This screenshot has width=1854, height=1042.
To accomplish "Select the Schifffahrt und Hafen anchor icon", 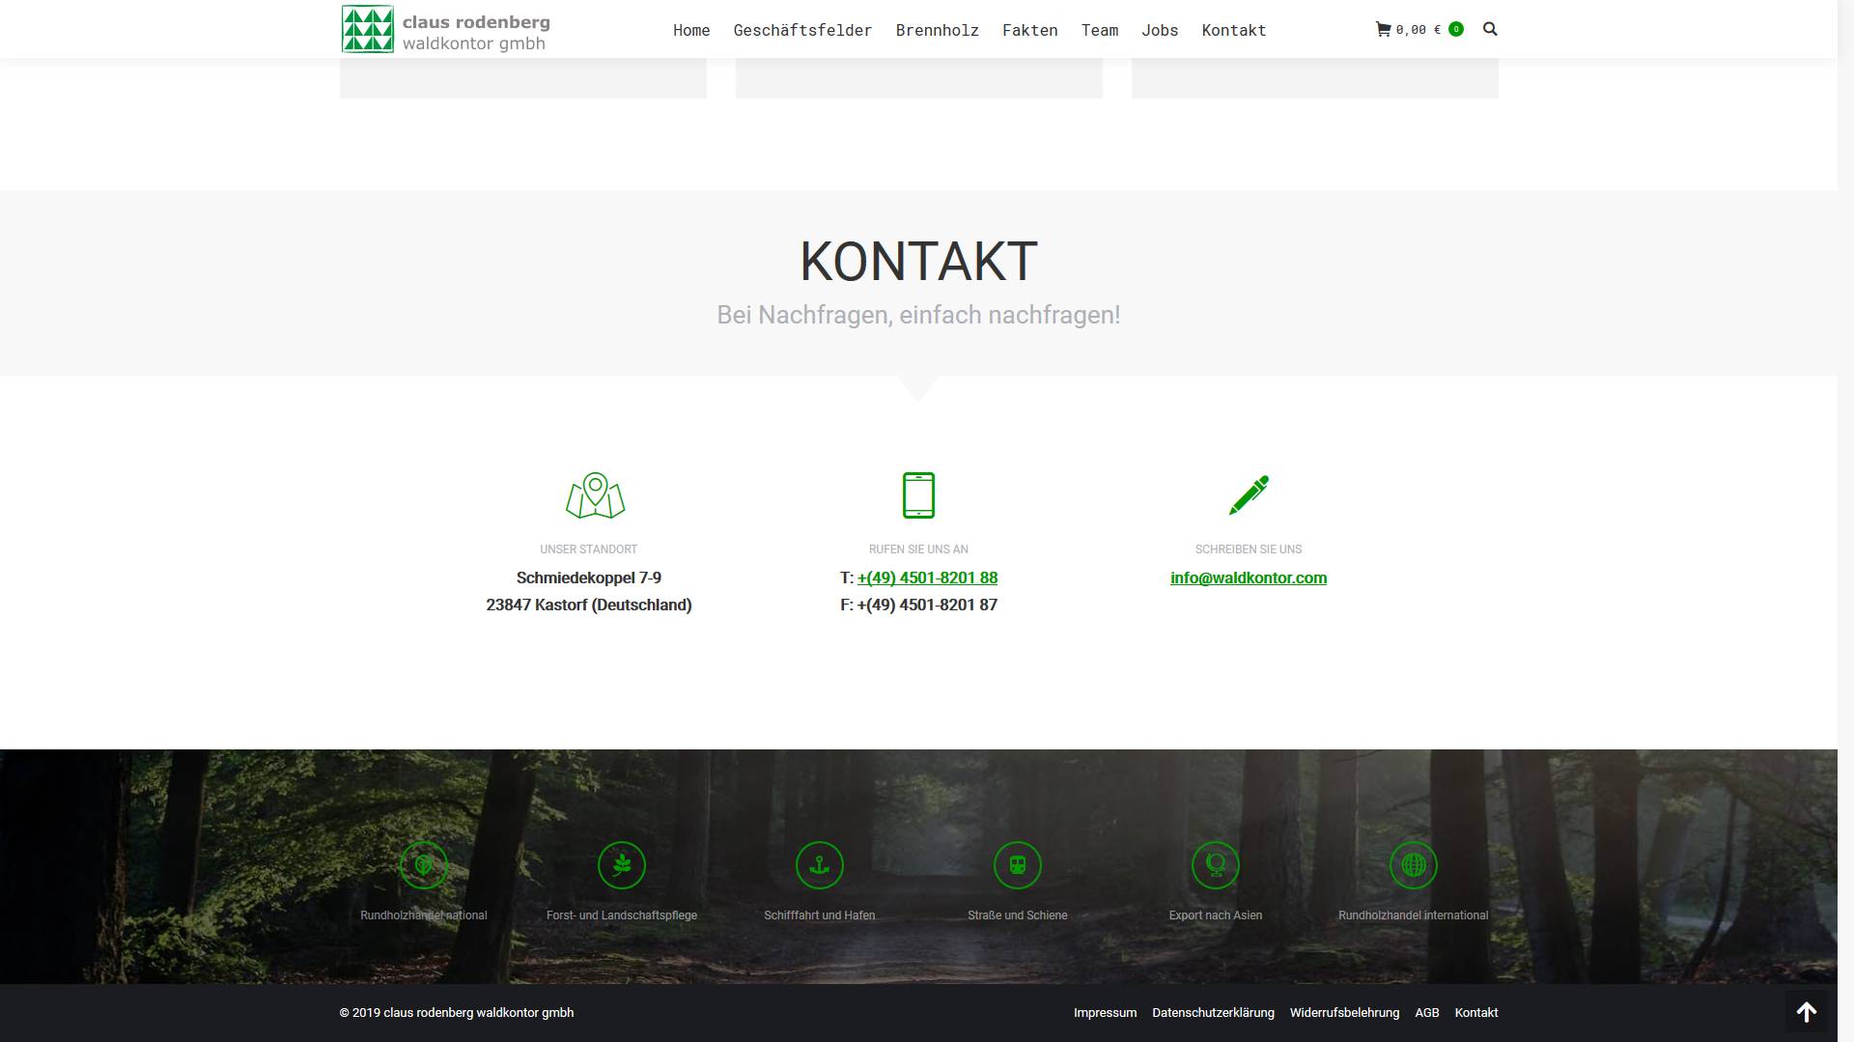I will (820, 864).
